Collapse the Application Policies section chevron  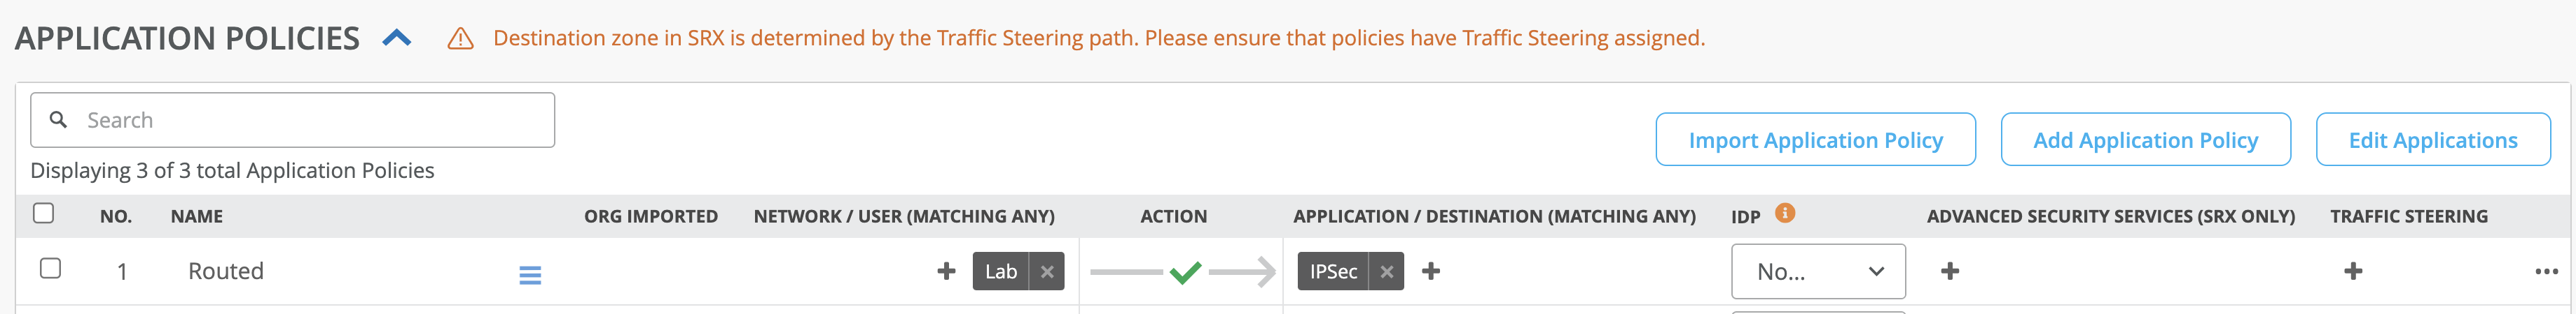pos(397,38)
